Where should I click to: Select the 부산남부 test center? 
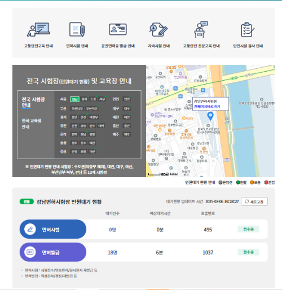[x=77, y=108]
